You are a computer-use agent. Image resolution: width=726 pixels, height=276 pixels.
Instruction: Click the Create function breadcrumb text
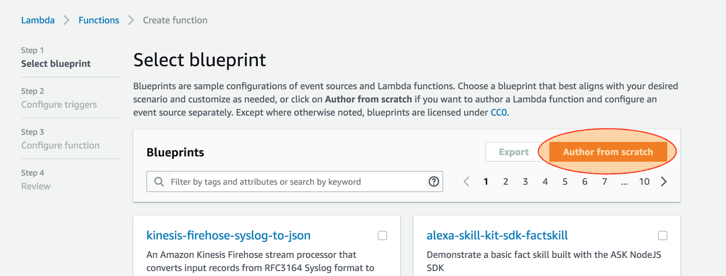tap(175, 20)
